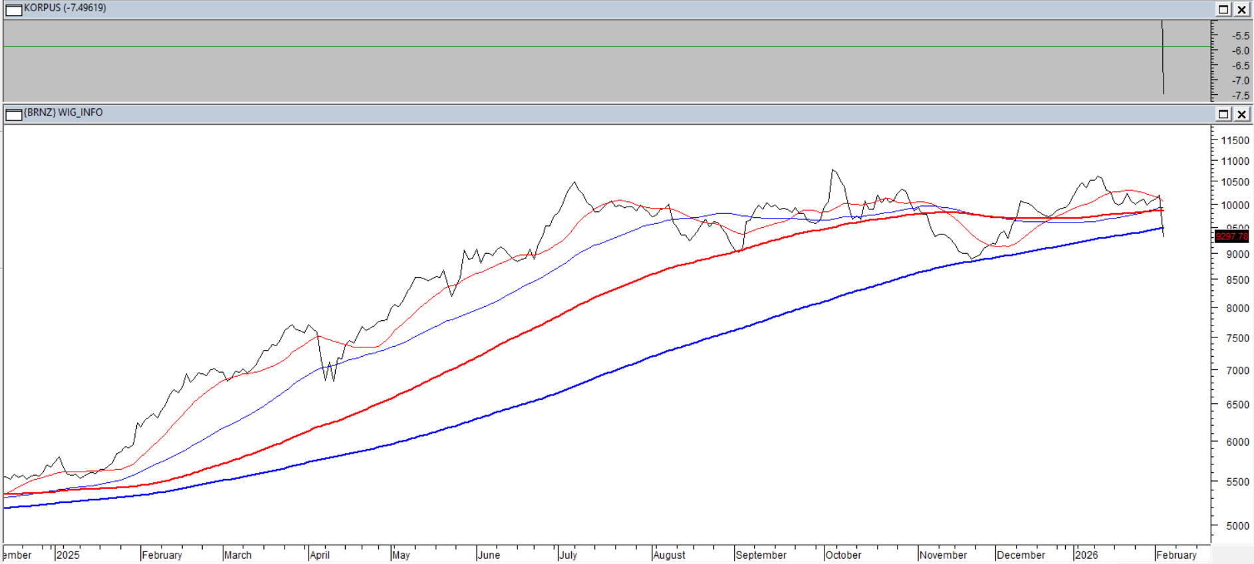Click the September label on the date axis
The height and width of the screenshot is (564, 1254).
pos(761,555)
